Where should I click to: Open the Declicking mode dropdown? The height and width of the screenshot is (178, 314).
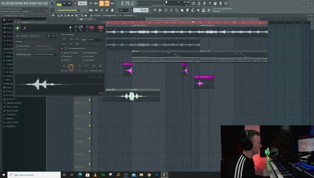[x=45, y=54]
